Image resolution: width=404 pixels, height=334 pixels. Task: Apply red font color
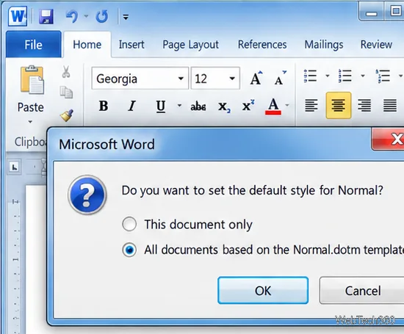coord(273,106)
